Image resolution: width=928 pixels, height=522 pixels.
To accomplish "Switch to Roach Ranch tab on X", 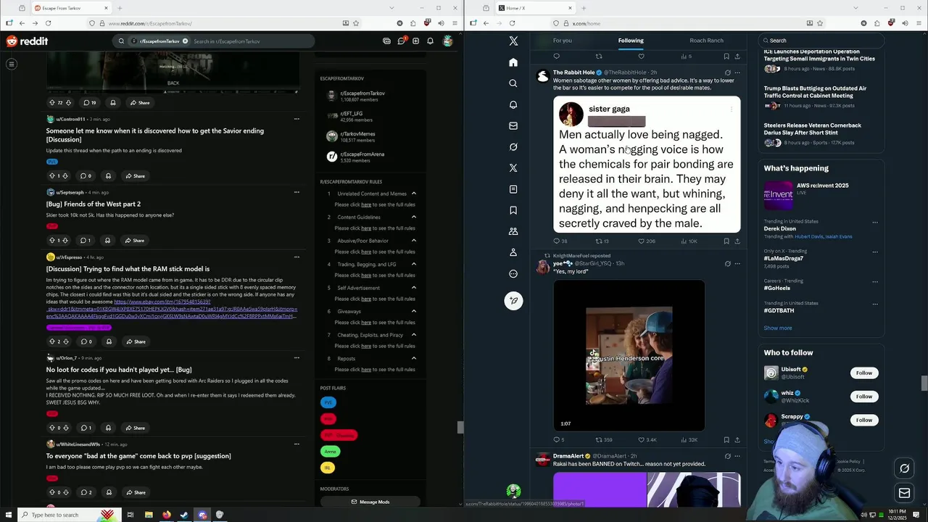I will tap(707, 41).
